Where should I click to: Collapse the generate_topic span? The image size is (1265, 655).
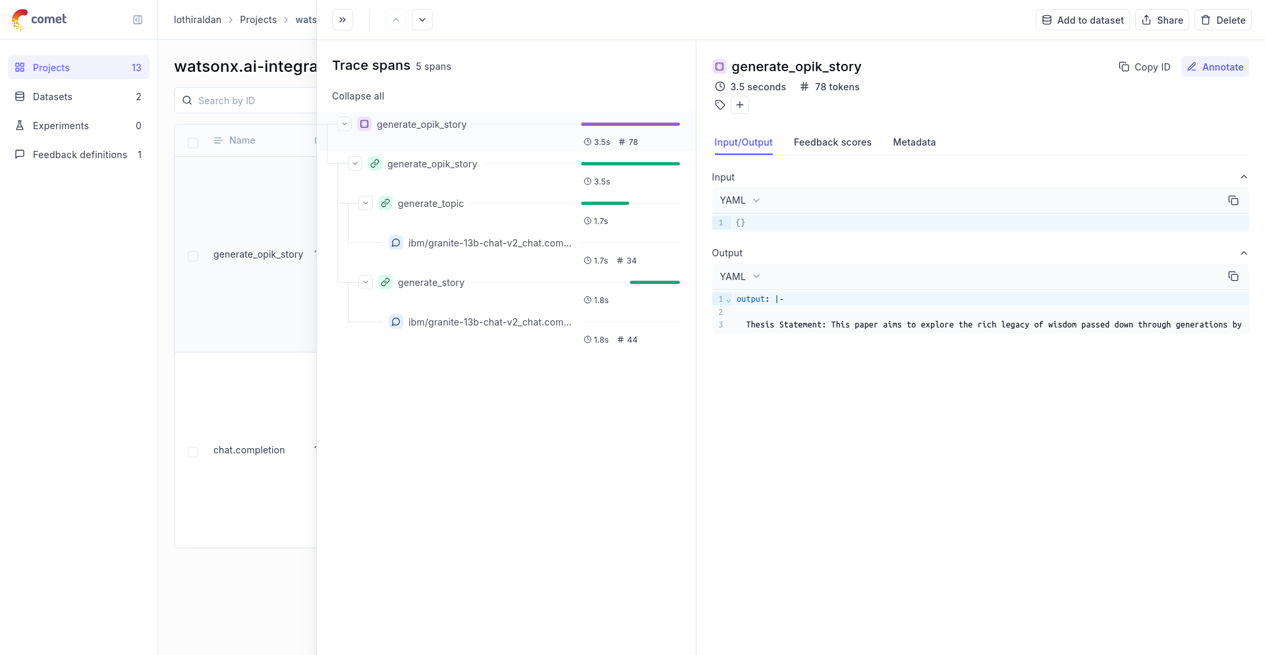pos(366,203)
